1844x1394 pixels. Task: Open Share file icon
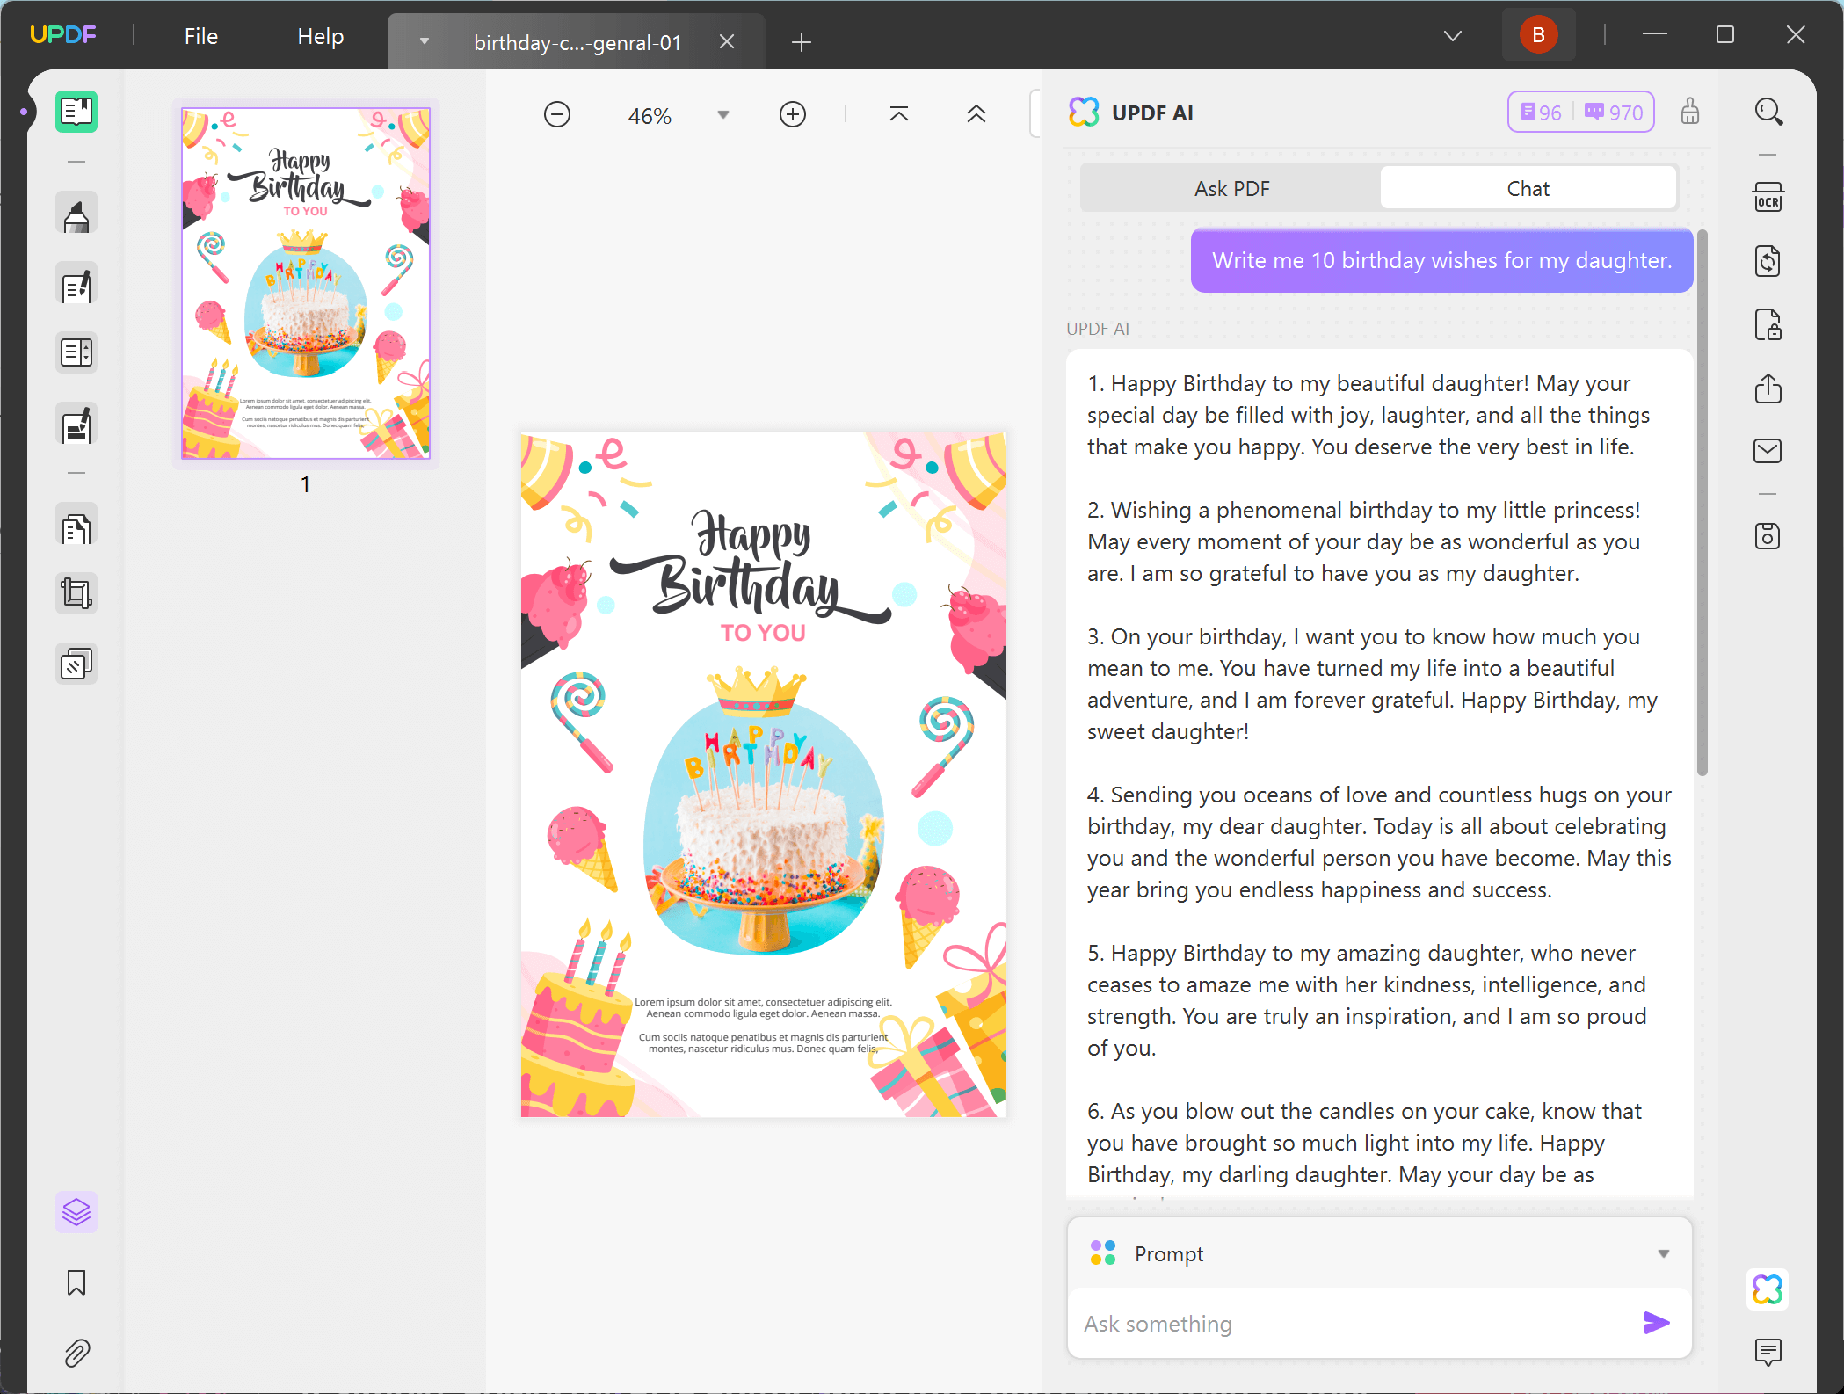click(1768, 388)
